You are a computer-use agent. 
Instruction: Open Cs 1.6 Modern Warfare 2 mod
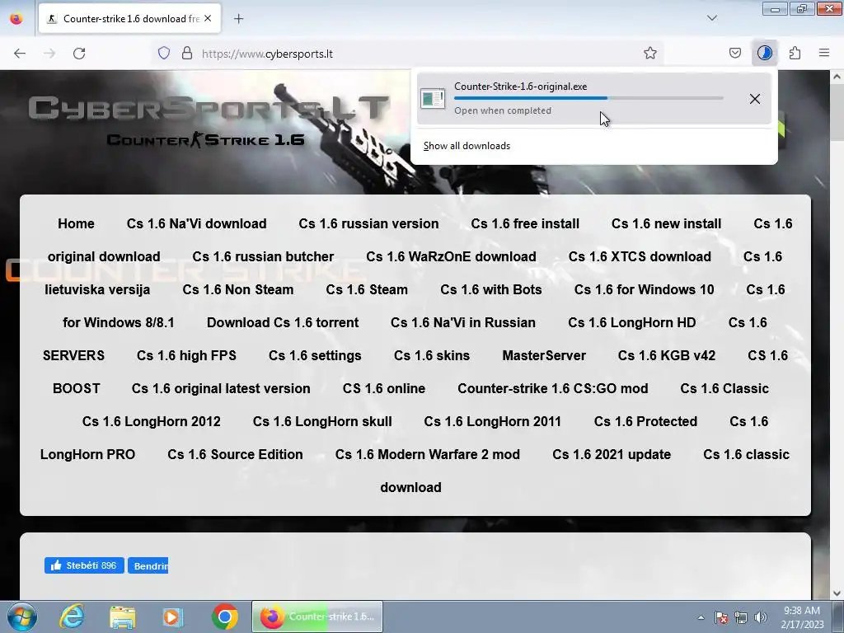tap(428, 454)
